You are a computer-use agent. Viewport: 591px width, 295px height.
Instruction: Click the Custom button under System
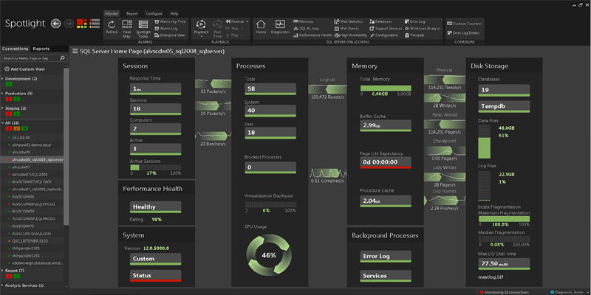pyautogui.click(x=156, y=259)
